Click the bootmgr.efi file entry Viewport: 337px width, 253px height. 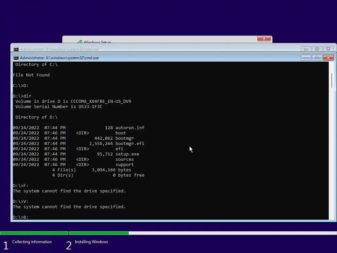130,144
